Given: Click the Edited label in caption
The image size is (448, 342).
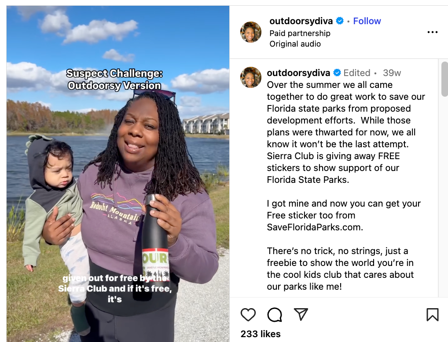Looking at the screenshot, I should 356,73.
